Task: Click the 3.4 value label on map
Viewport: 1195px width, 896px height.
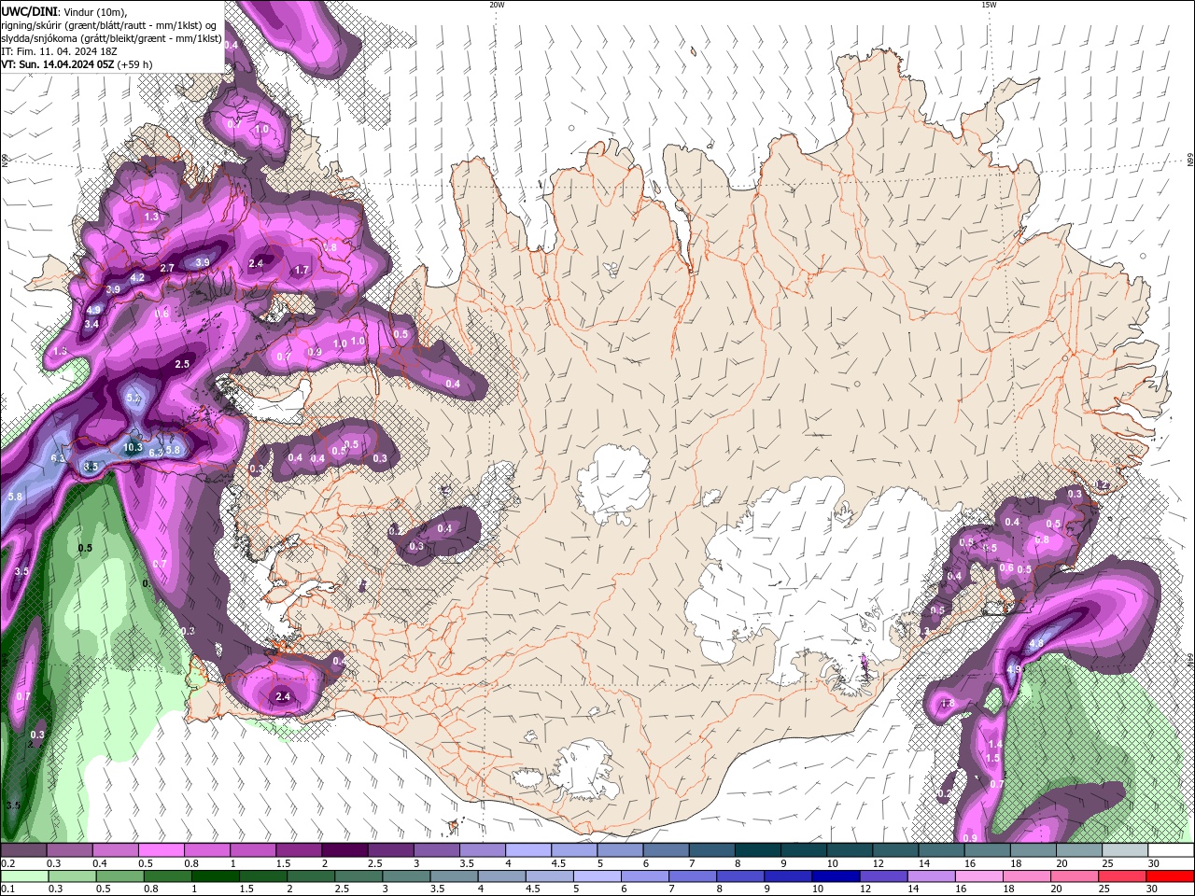Action: [91, 324]
